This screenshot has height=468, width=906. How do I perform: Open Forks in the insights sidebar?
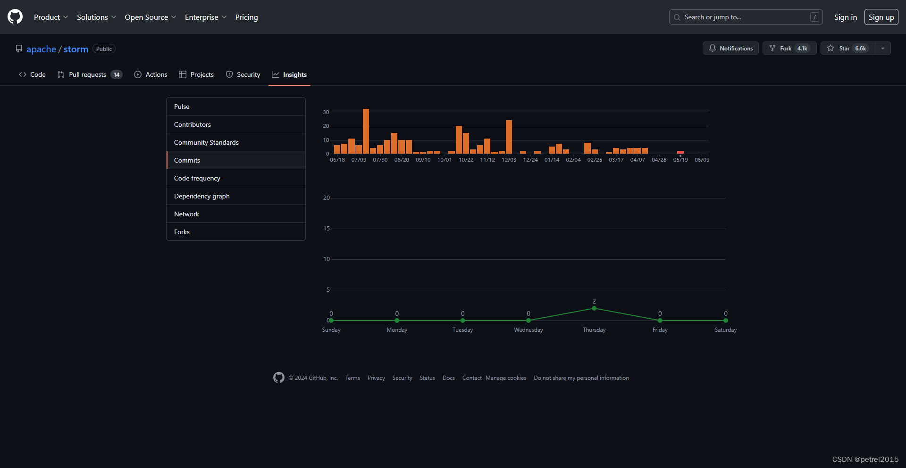[x=236, y=232]
